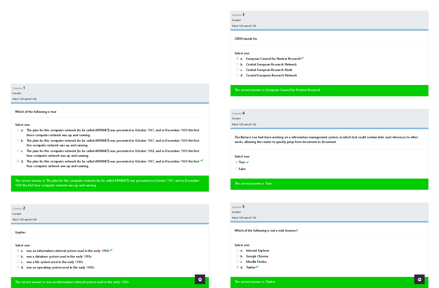Click checkmark after Gopher information retrieval answer
439x288 pixels.
pos(111,250)
